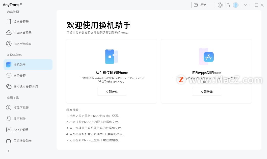267x159 pixels.
Task: Launch App下载器 from the sidebar
Action: 28,130
